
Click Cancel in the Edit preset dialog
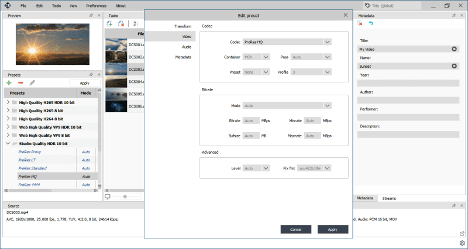[x=296, y=229]
